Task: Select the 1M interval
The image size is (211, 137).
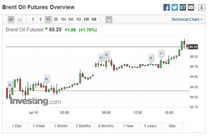Action: 94,19
